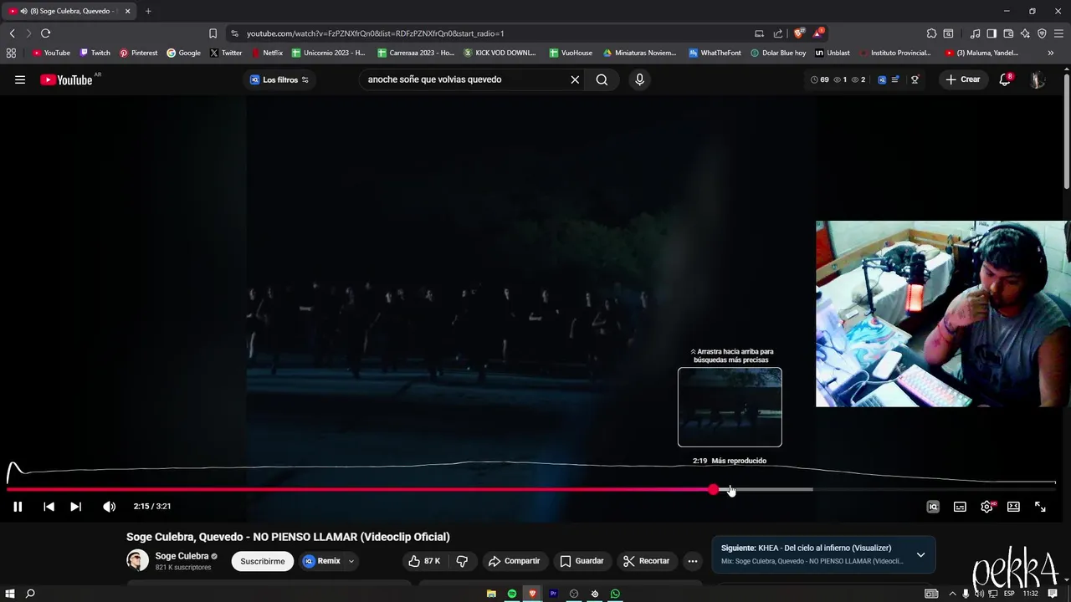The width and height of the screenshot is (1071, 602).
Task: Open the browser main hamburger menu
Action: coord(1058,33)
